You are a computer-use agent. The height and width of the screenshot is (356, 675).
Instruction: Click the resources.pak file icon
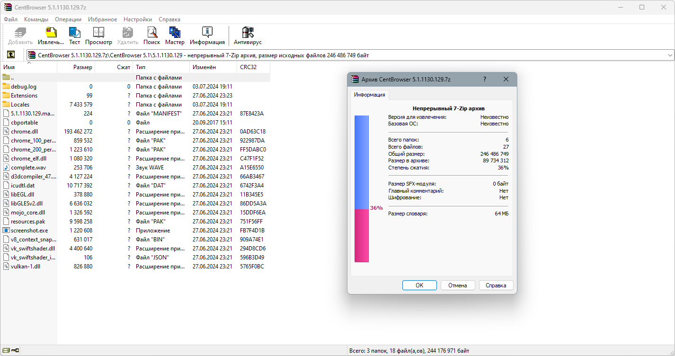point(6,221)
